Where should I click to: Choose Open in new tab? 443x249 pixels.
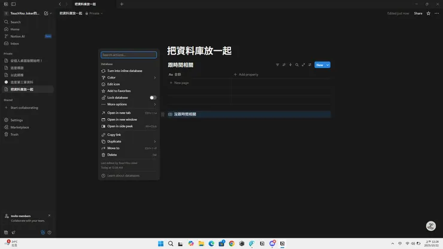(x=129, y=113)
